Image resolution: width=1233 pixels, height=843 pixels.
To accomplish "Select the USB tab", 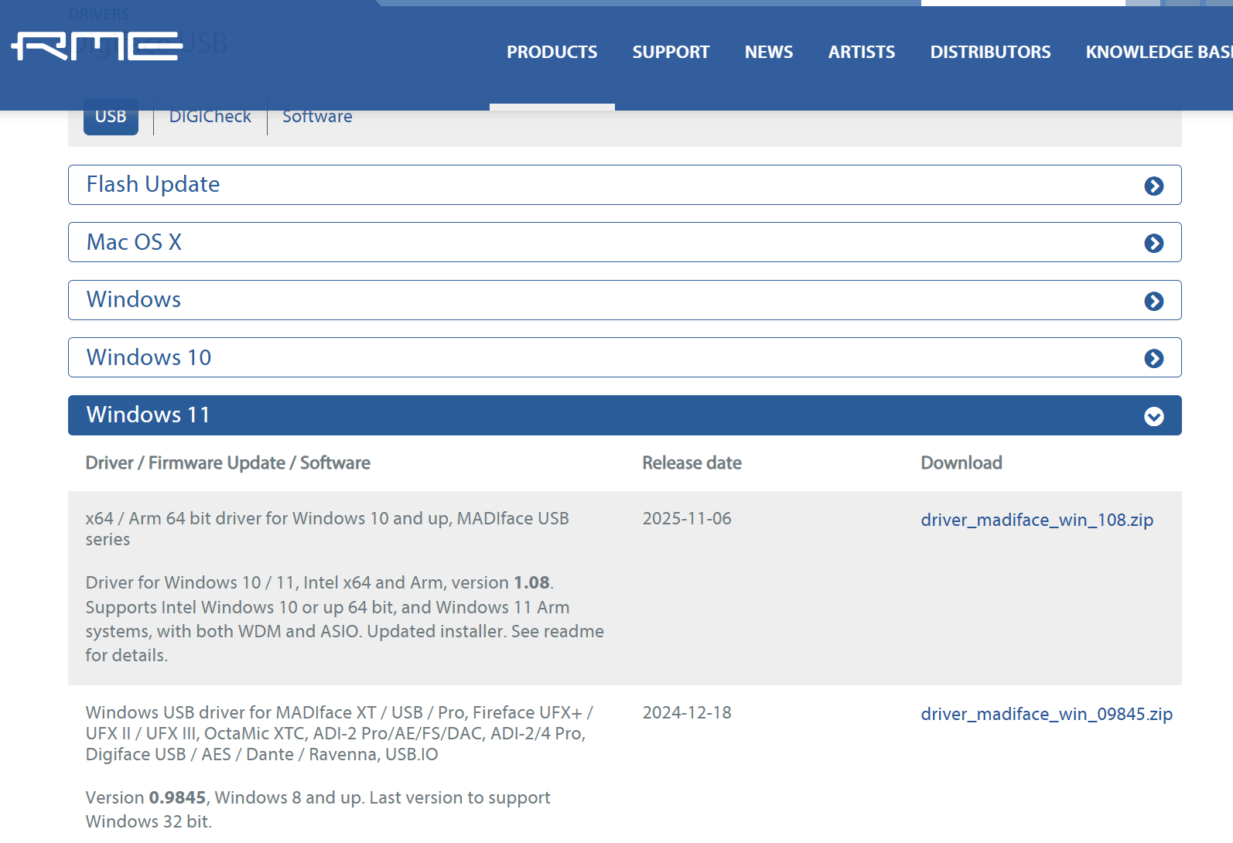I will point(111,118).
